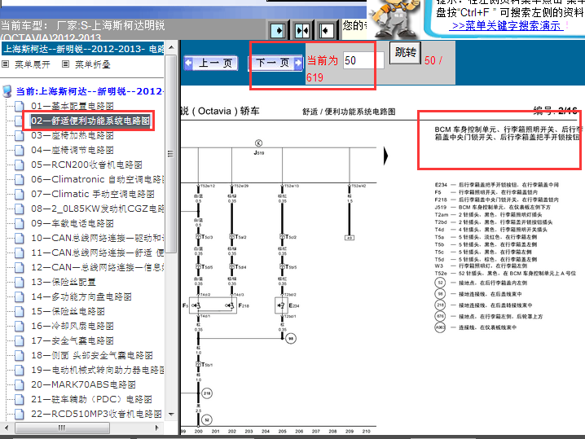Open 07—Climatic 手动空调电路图
The width and height of the screenshot is (585, 439).
[x=93, y=194]
